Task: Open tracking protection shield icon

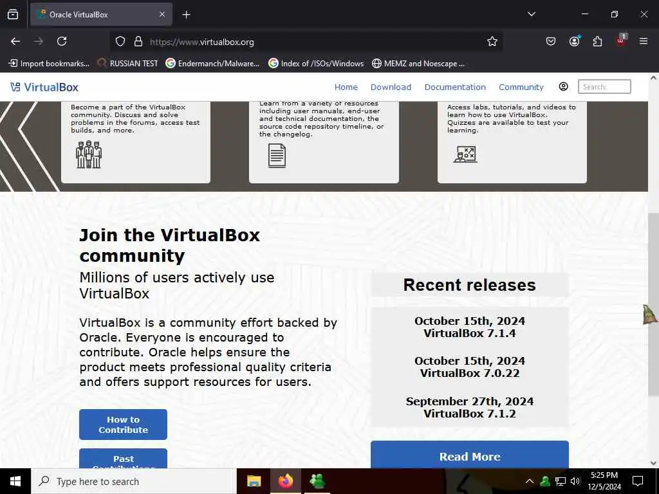Action: [x=120, y=42]
